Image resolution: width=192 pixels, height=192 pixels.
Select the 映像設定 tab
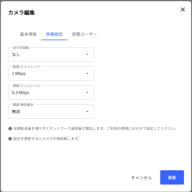pos(54,34)
